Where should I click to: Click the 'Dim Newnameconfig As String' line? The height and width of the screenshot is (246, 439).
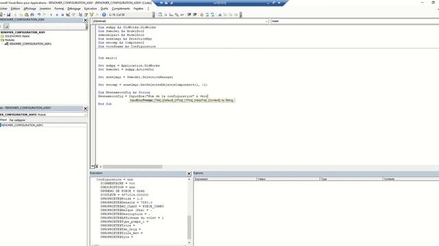point(124,92)
